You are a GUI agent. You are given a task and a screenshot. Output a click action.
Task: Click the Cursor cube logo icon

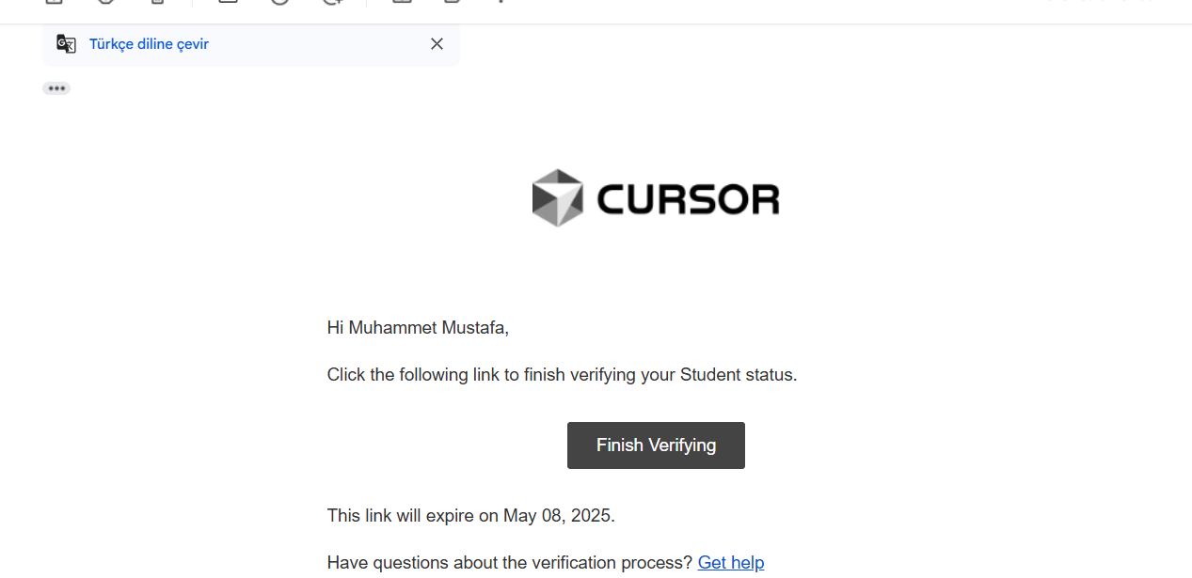pyautogui.click(x=558, y=198)
